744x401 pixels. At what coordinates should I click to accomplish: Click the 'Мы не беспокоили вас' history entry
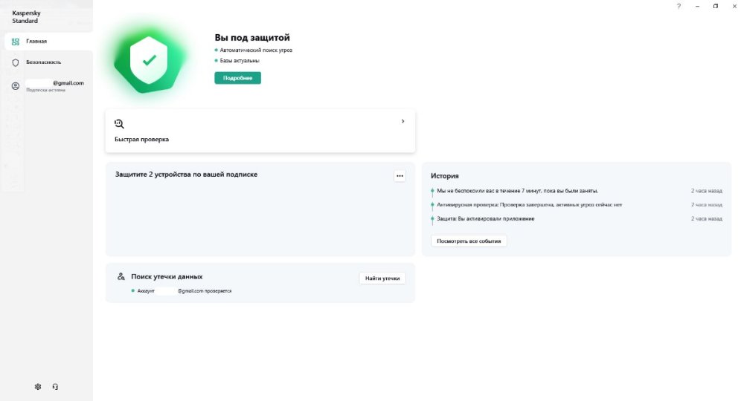click(517, 191)
